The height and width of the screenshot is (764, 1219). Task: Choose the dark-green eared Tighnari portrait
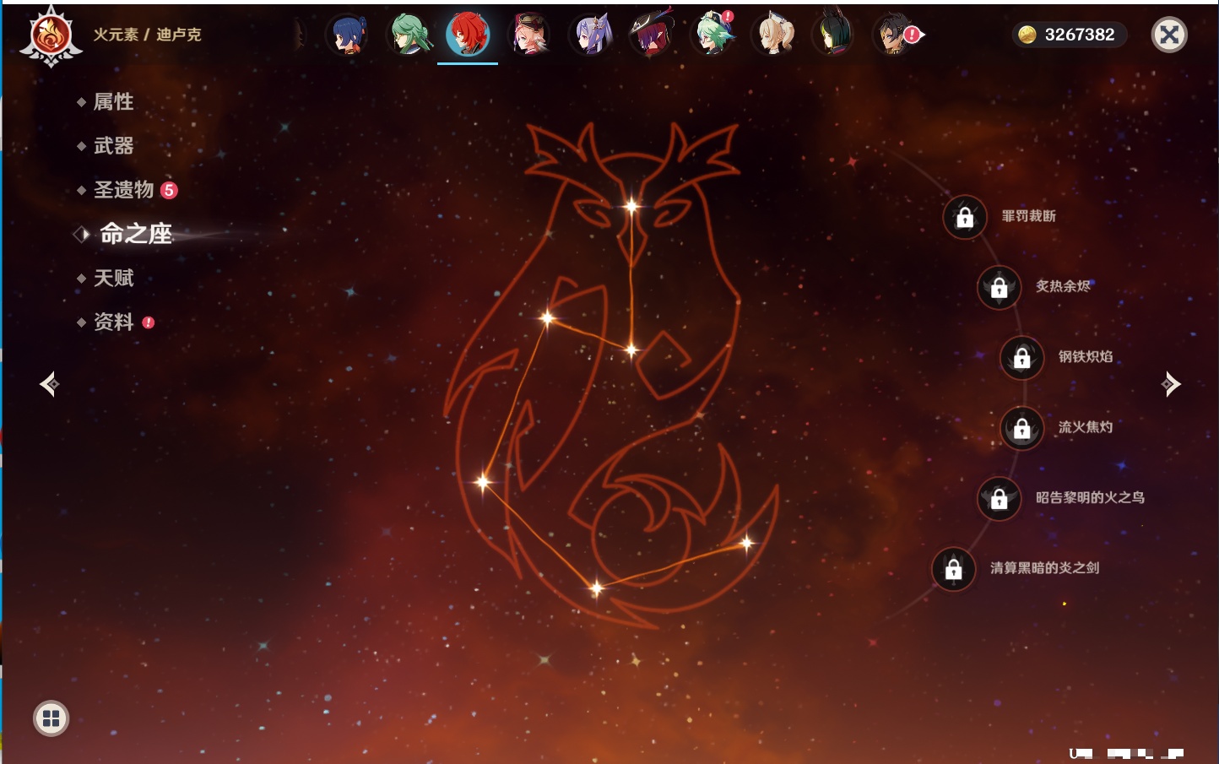(x=833, y=35)
